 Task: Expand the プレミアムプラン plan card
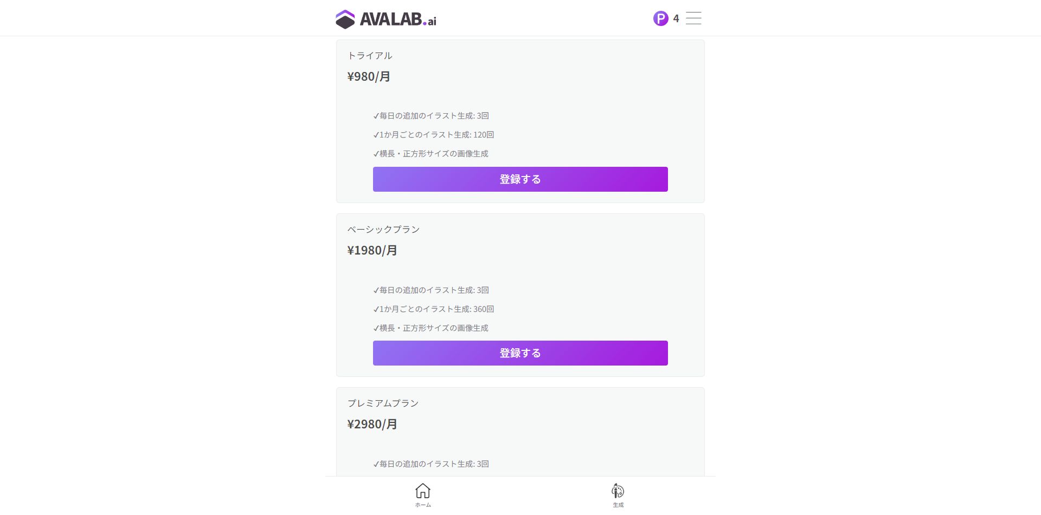click(520, 433)
